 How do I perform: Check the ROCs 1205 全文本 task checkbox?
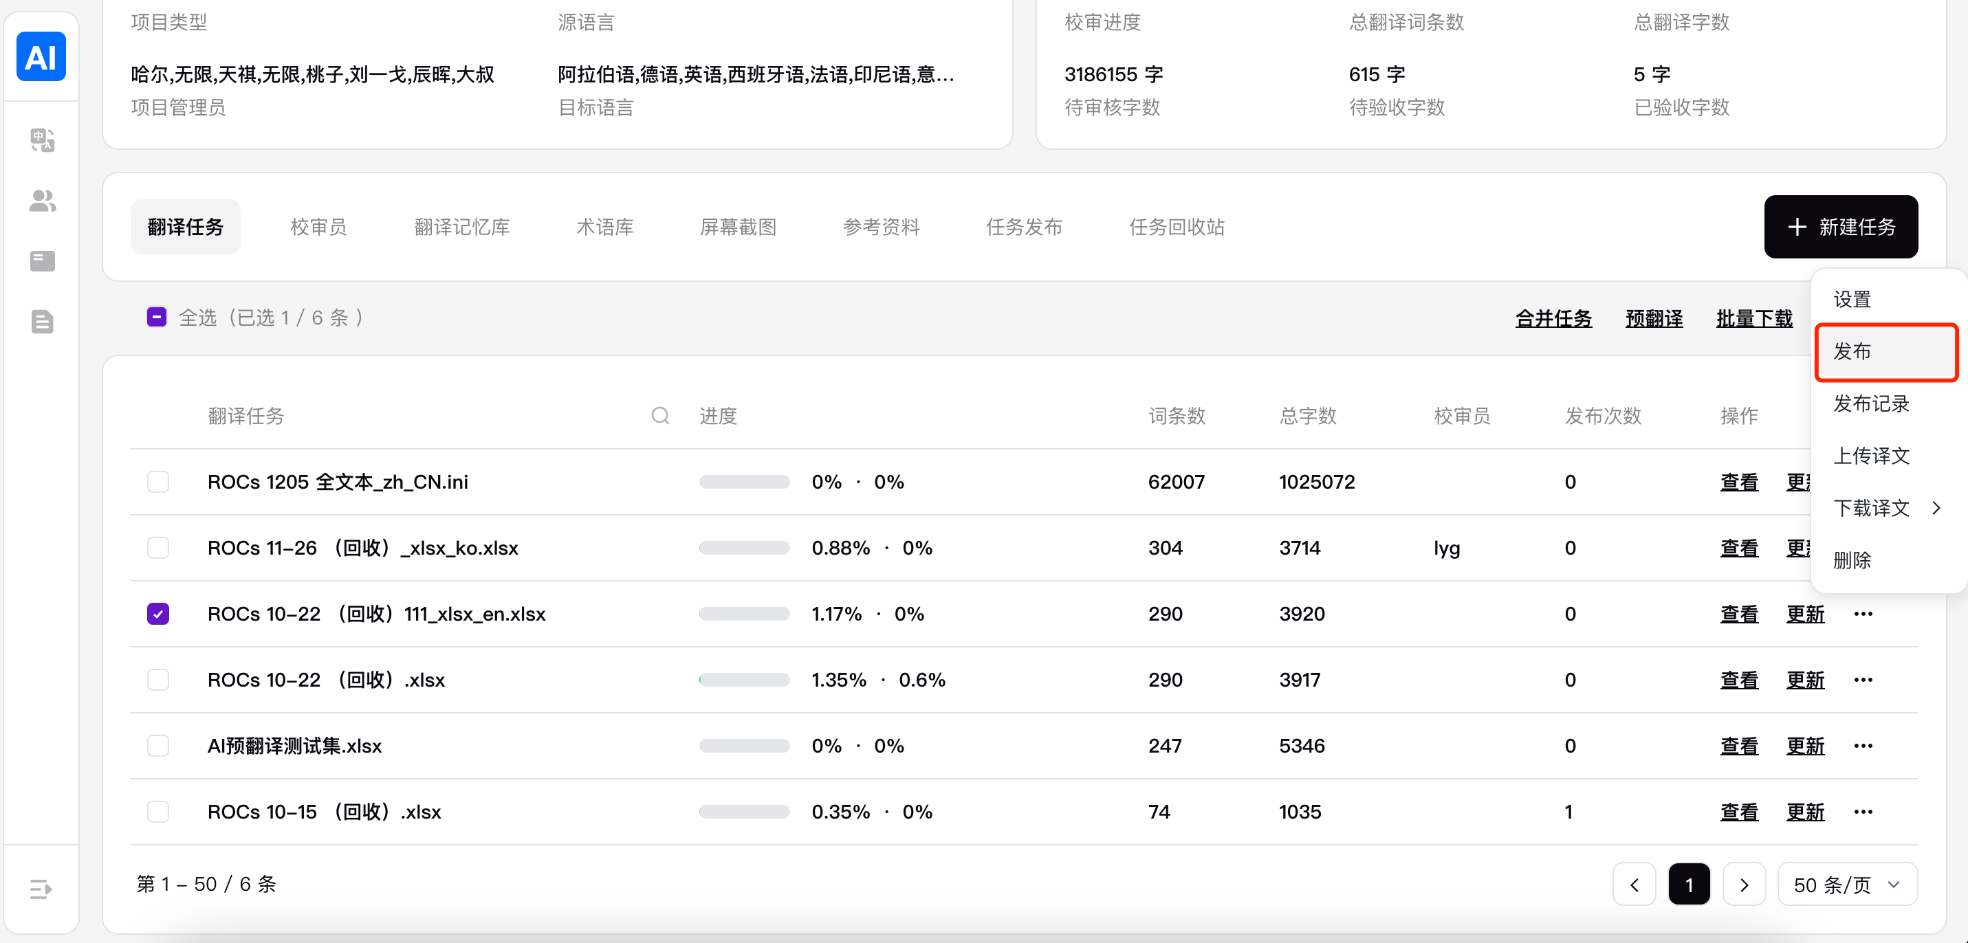click(158, 482)
